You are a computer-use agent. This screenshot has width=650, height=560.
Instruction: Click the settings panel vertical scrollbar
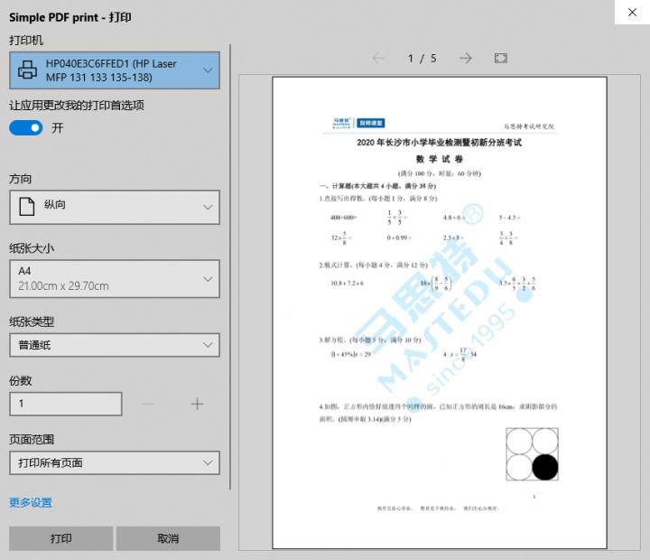(x=230, y=266)
